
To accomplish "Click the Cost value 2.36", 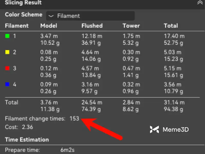I will click(27, 127).
